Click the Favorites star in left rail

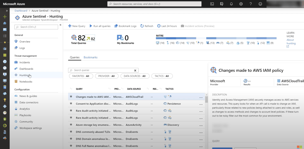tap(5, 42)
